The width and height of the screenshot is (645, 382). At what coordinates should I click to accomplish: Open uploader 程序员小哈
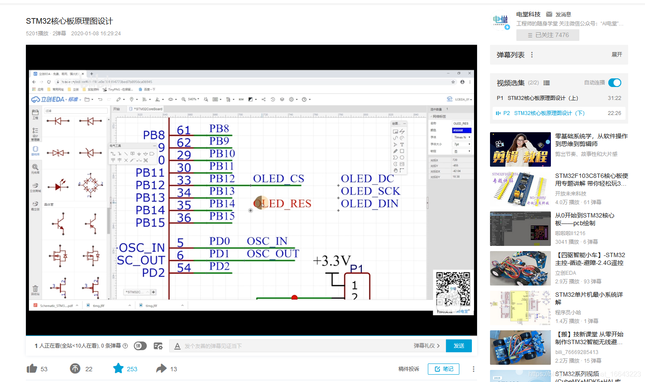pyautogui.click(x=568, y=313)
